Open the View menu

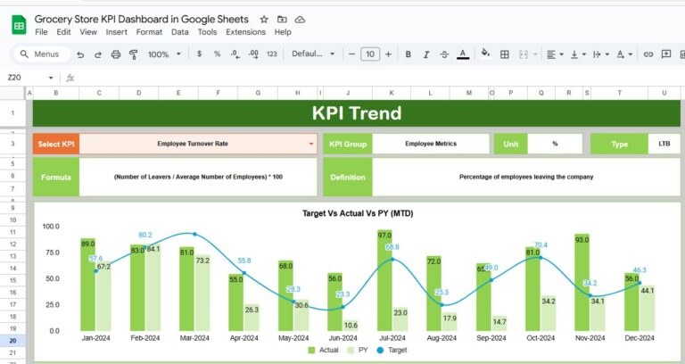[x=88, y=32]
